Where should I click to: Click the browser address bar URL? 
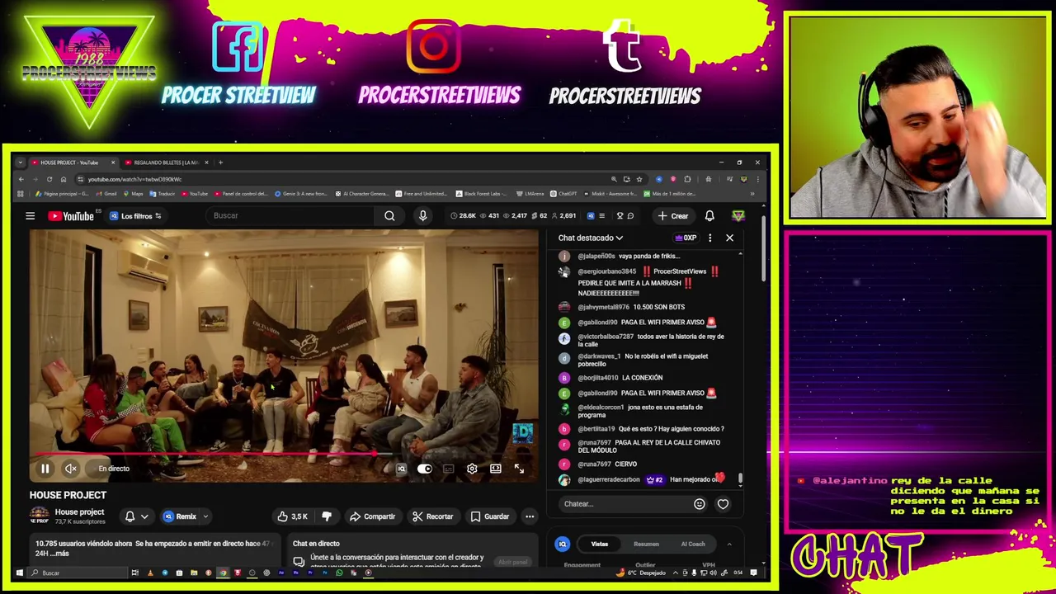135,179
